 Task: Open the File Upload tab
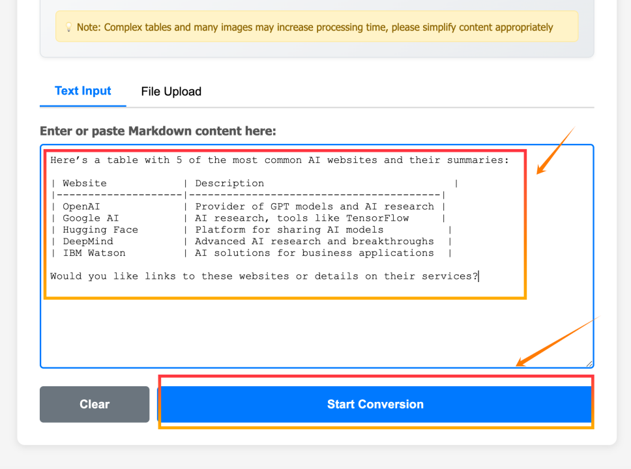click(x=171, y=92)
